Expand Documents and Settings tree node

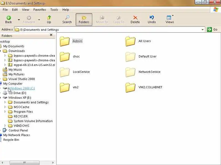(x=5, y=102)
